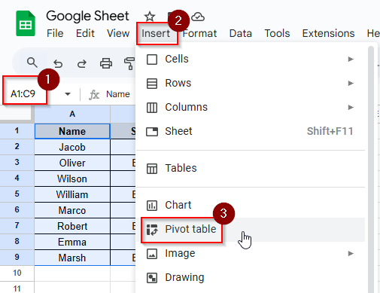Open the Tools menu
Viewport: 380px width, 293px height.
[x=277, y=33]
